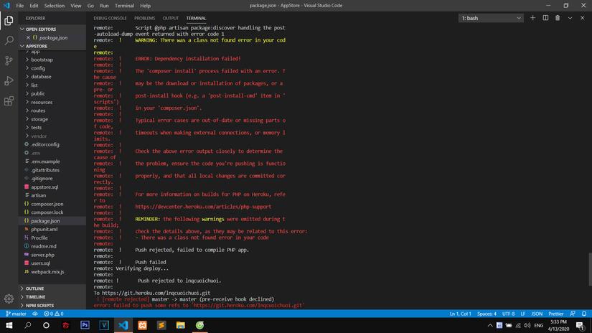Image resolution: width=592 pixels, height=333 pixels.
Task: Open the Run and Debug view
Action: (x=9, y=81)
